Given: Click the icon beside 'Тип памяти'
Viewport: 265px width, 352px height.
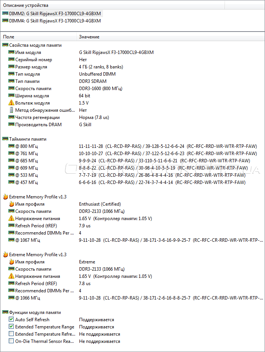Looking at the screenshot, I should click(11, 81).
